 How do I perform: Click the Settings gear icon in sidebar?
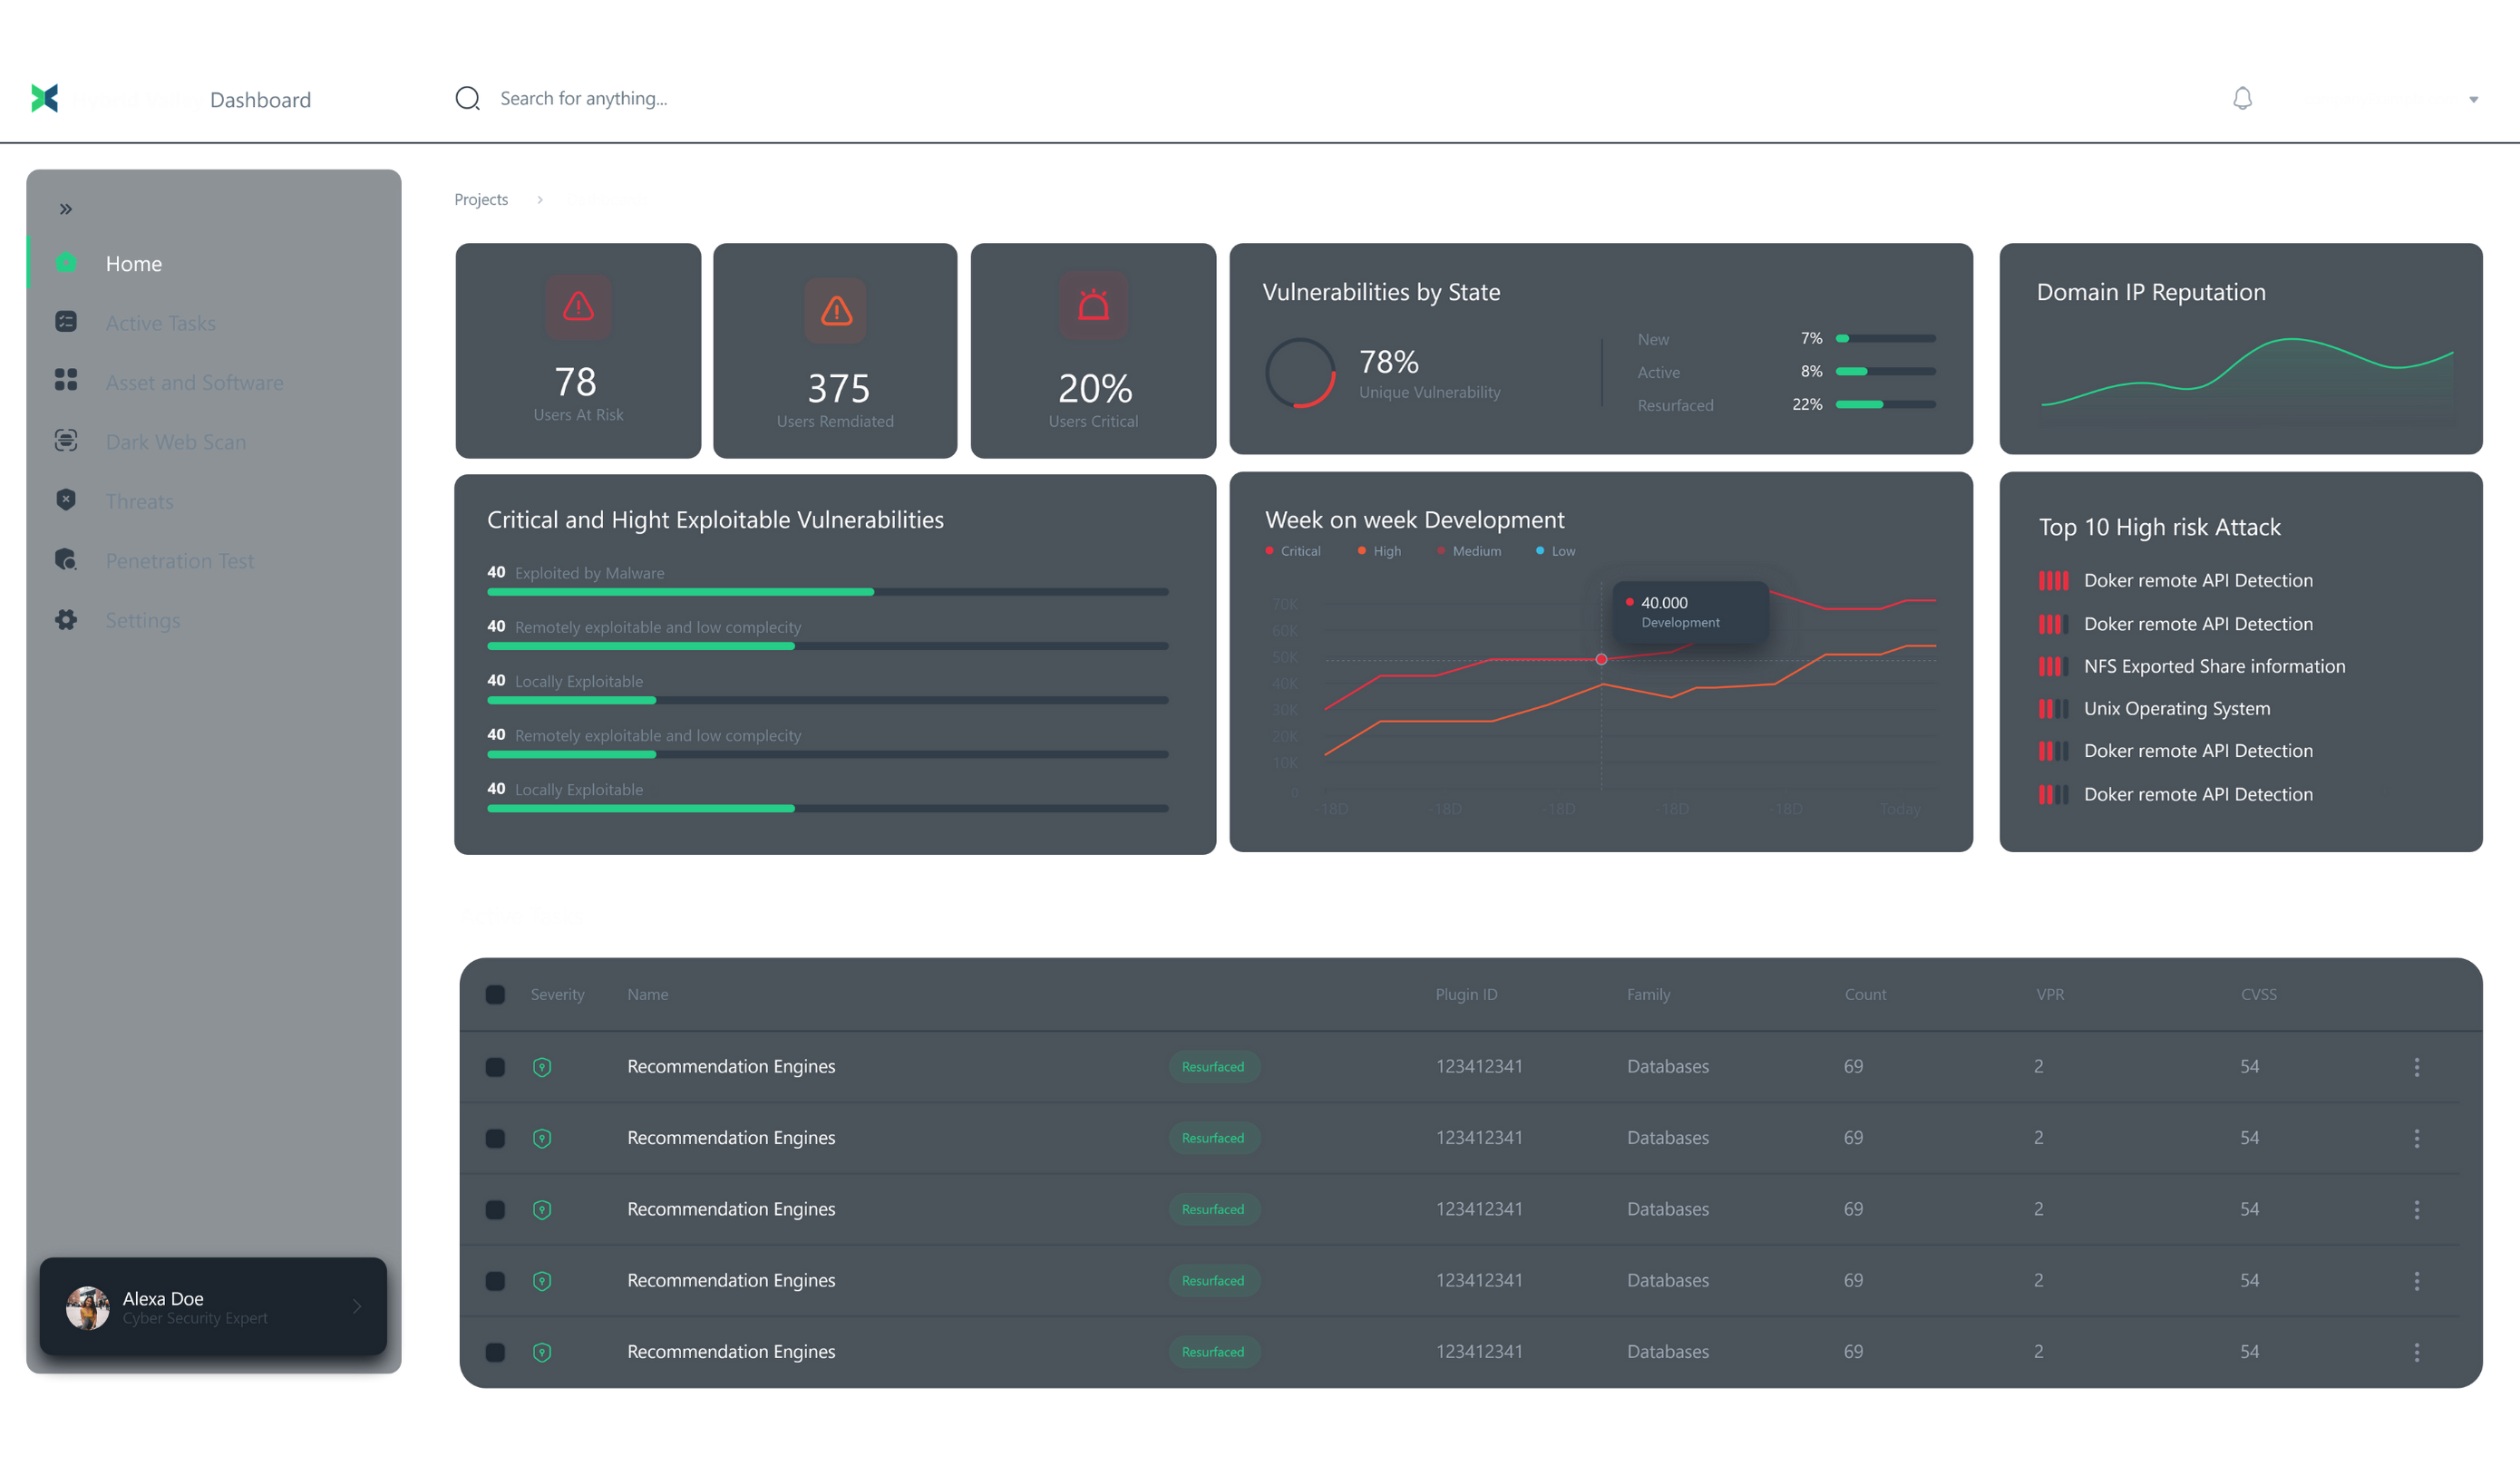pos(66,620)
